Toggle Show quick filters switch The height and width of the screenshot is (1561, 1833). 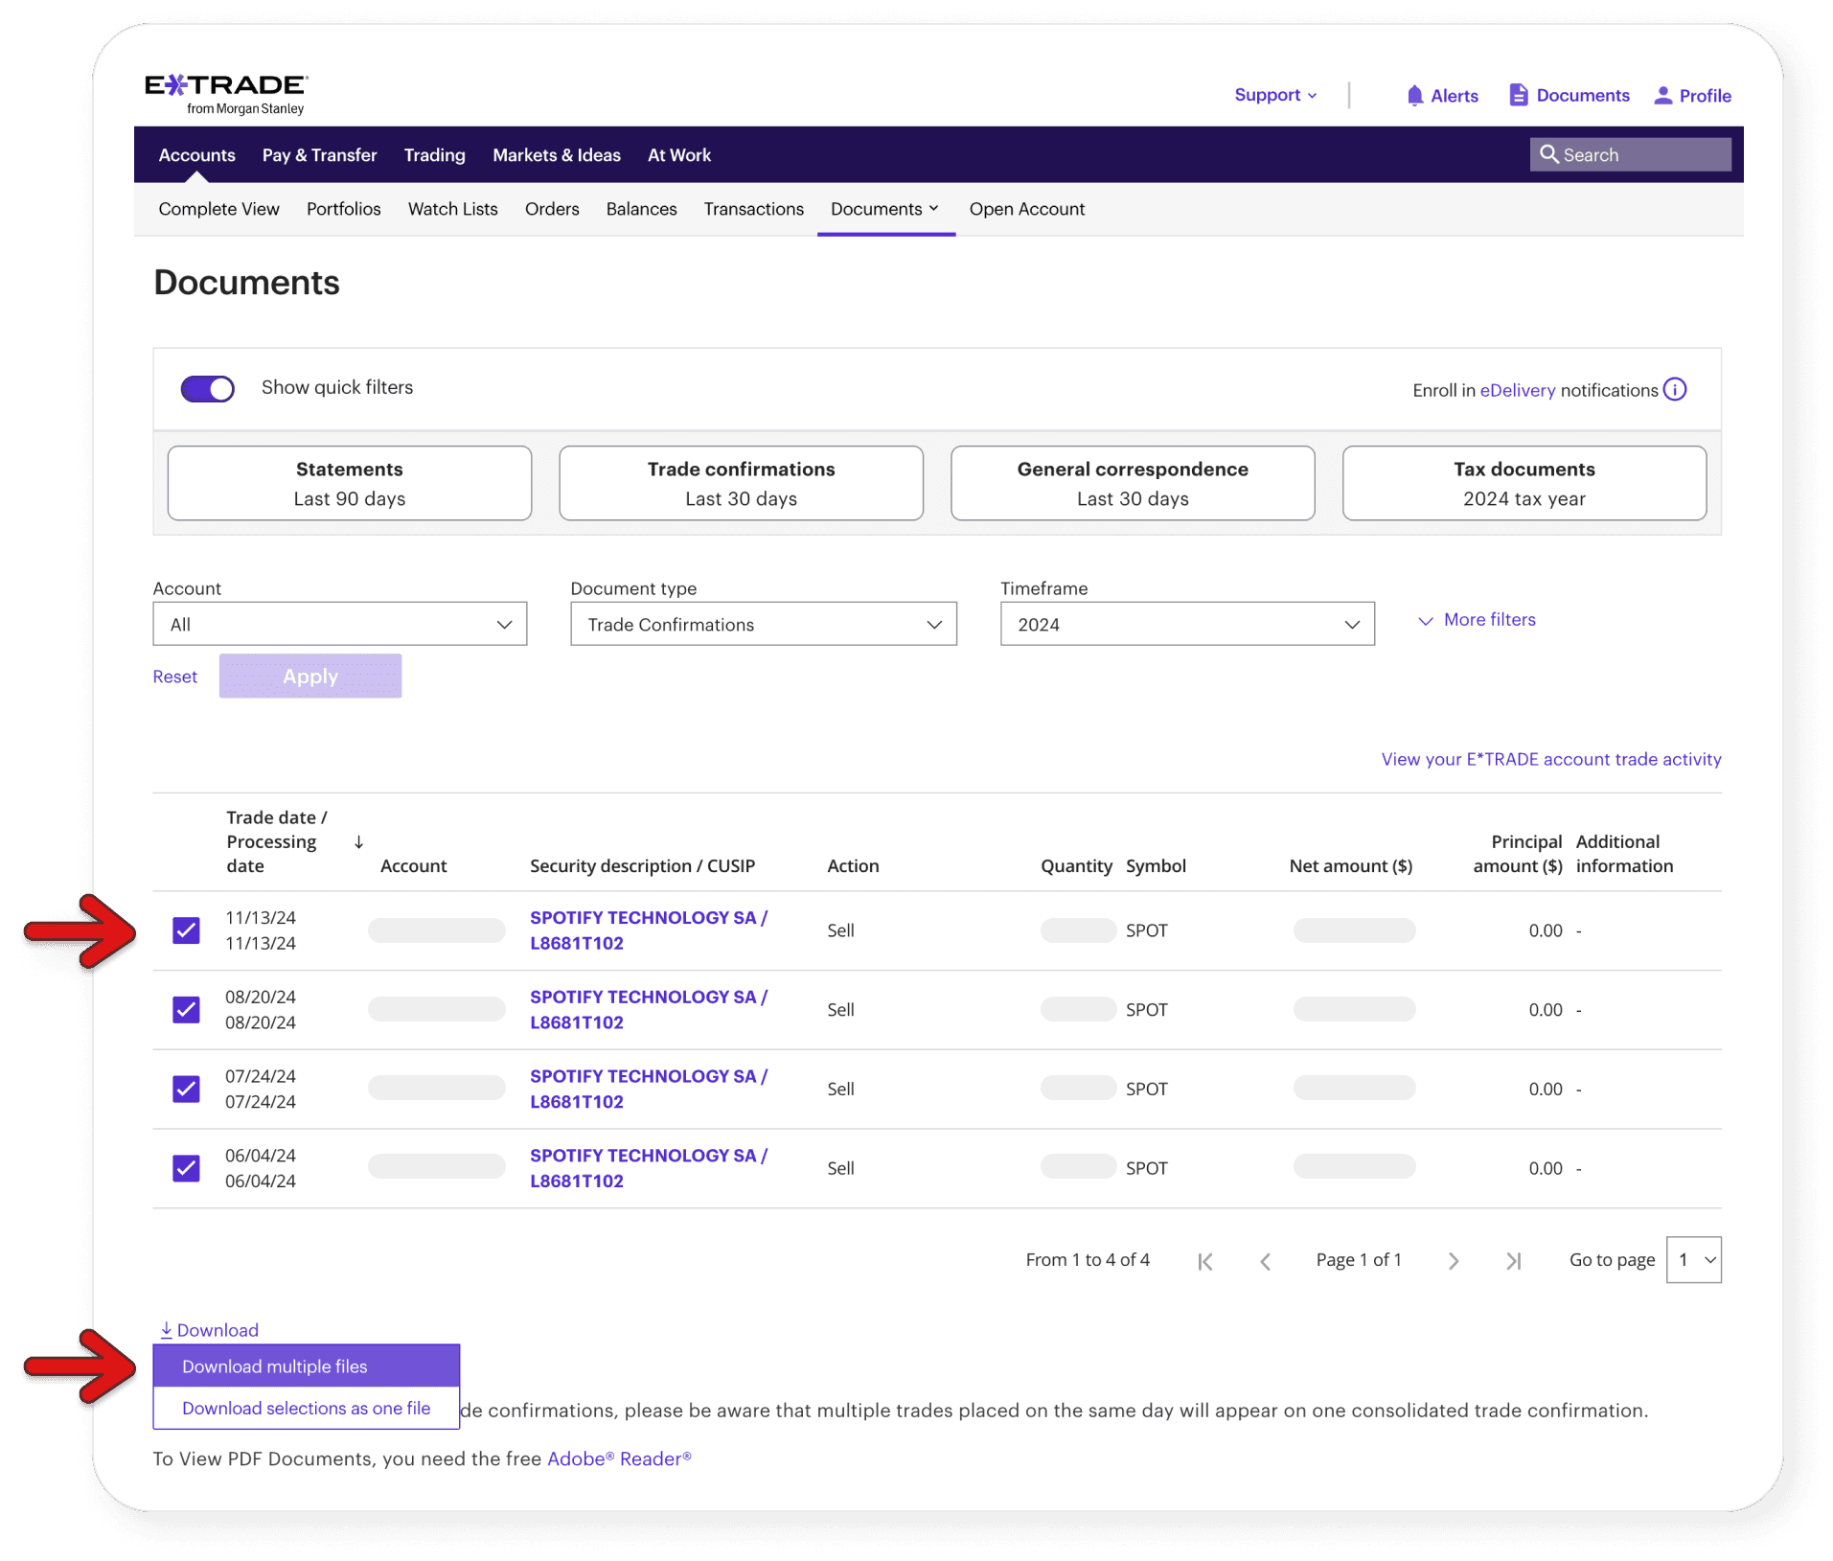coord(208,388)
